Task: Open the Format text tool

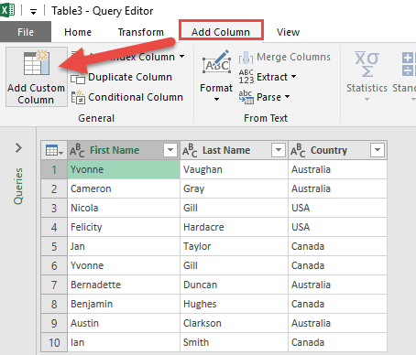Action: pyautogui.click(x=216, y=76)
